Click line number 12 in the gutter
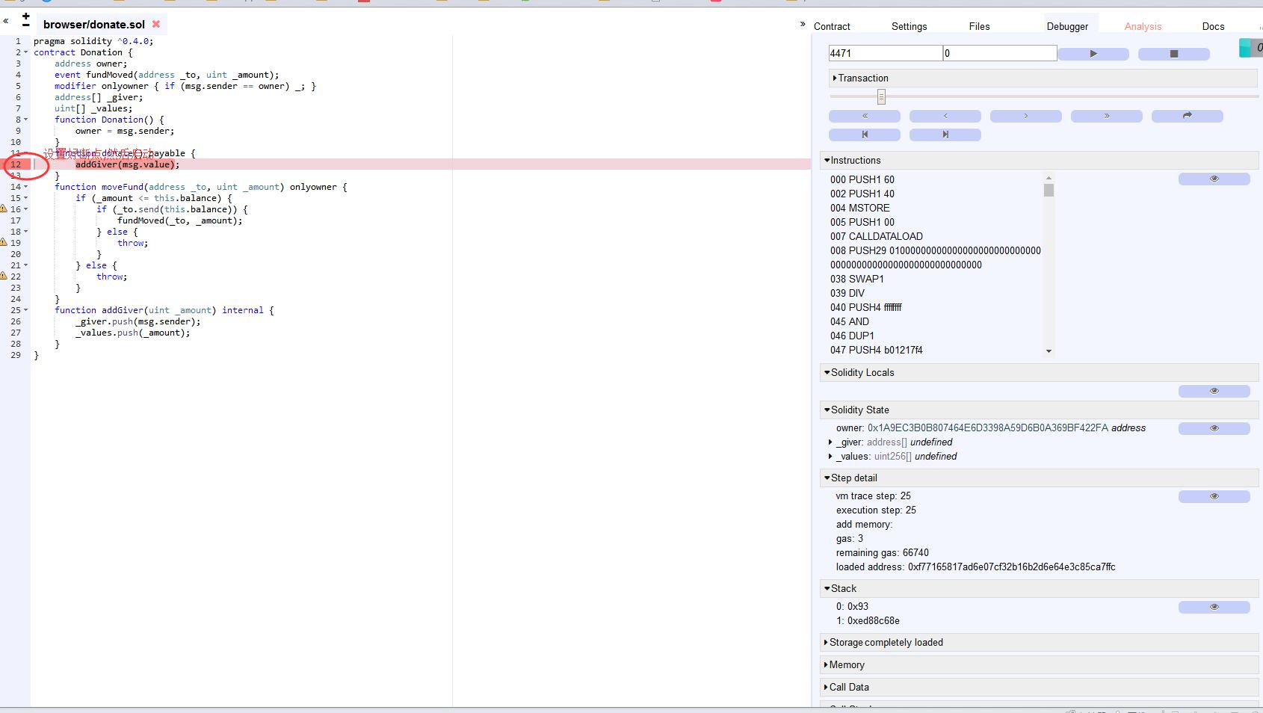The height and width of the screenshot is (713, 1263). pos(16,164)
